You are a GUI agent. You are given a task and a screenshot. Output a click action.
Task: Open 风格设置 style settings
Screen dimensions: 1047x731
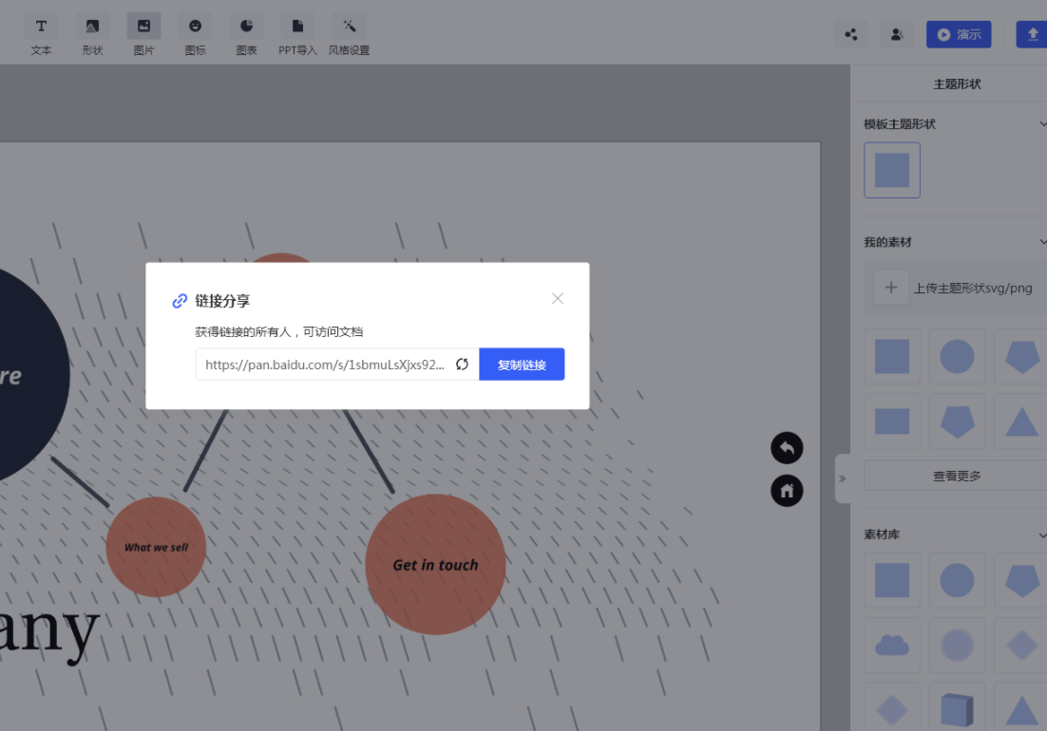(349, 35)
